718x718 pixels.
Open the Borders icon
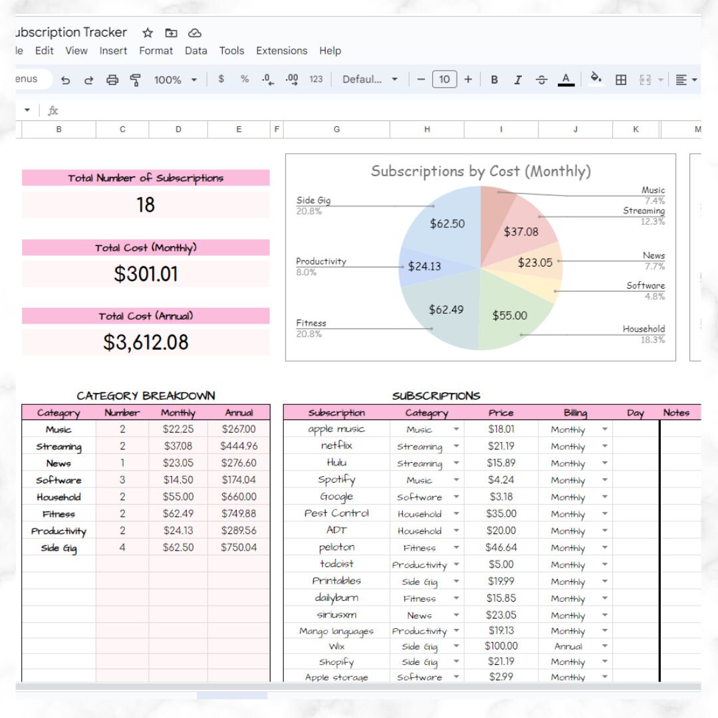tap(620, 79)
